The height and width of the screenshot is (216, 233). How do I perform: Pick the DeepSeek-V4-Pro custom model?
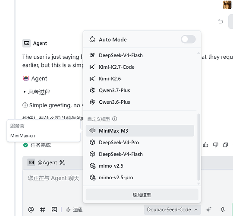(140, 143)
